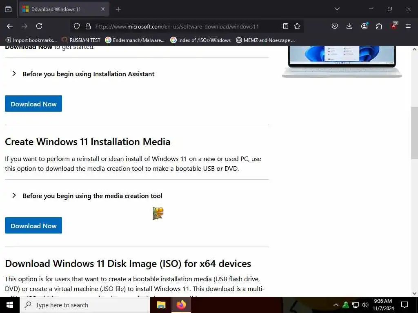
Task: Open clock showing 9:36 AM
Action: 383,305
